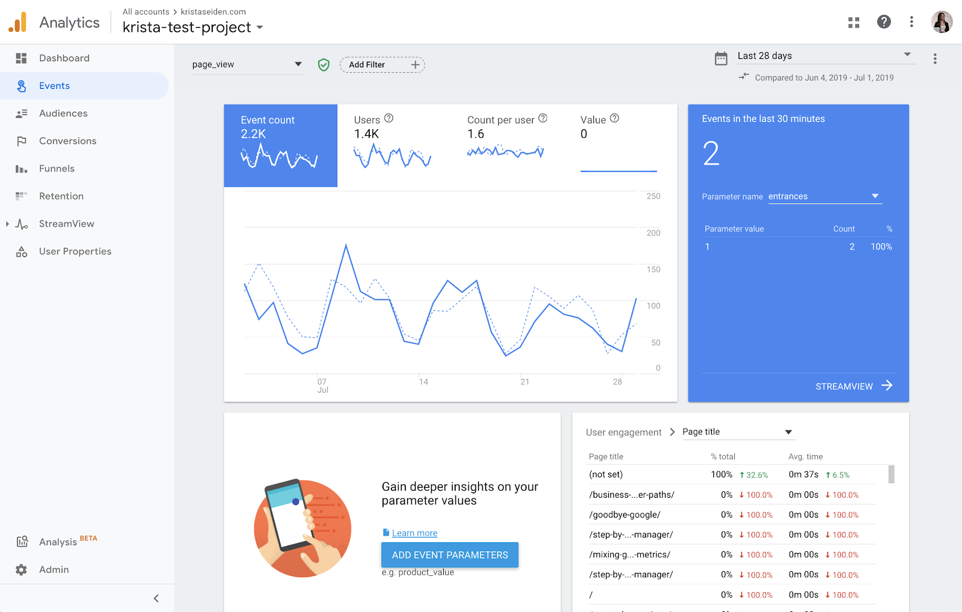Click the kristaseiden.com breadcrumb
This screenshot has height=612, width=962.
tap(213, 11)
